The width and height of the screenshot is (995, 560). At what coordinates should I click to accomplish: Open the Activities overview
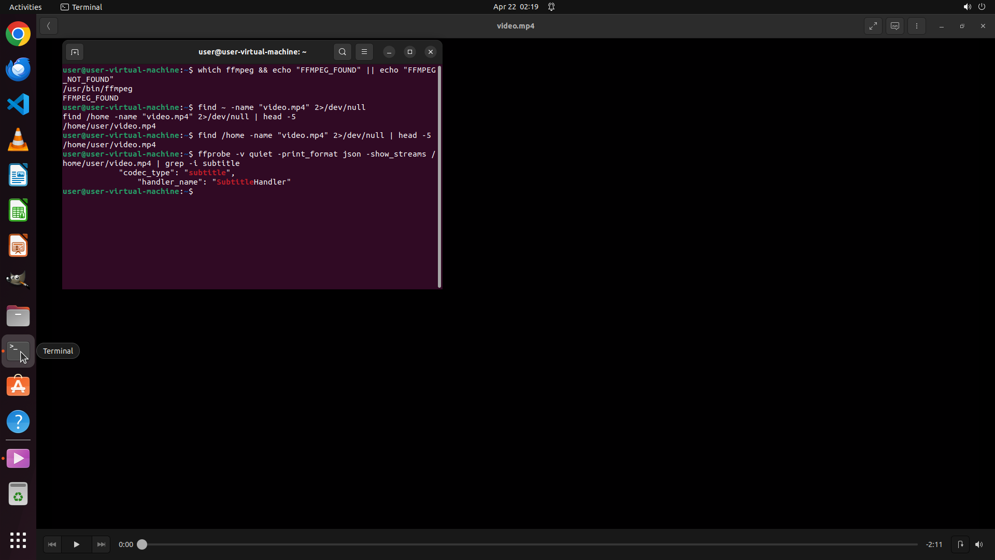[25, 7]
